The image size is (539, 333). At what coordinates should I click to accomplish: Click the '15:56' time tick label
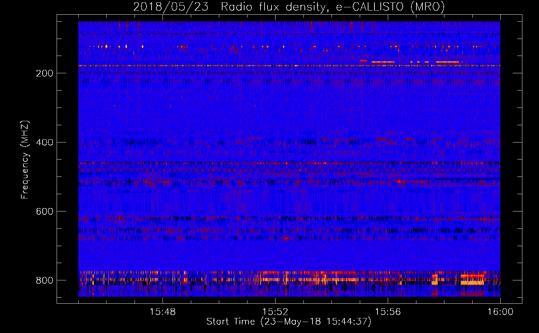pos(388,312)
